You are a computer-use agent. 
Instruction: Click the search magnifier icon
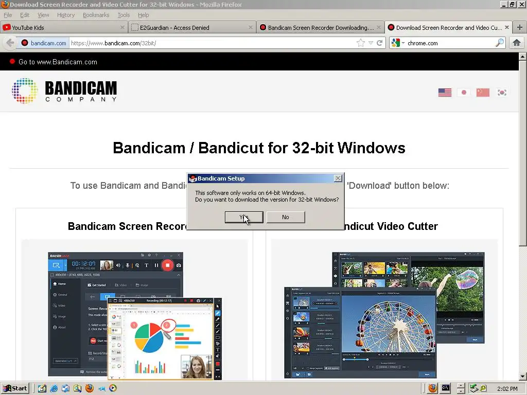500,43
